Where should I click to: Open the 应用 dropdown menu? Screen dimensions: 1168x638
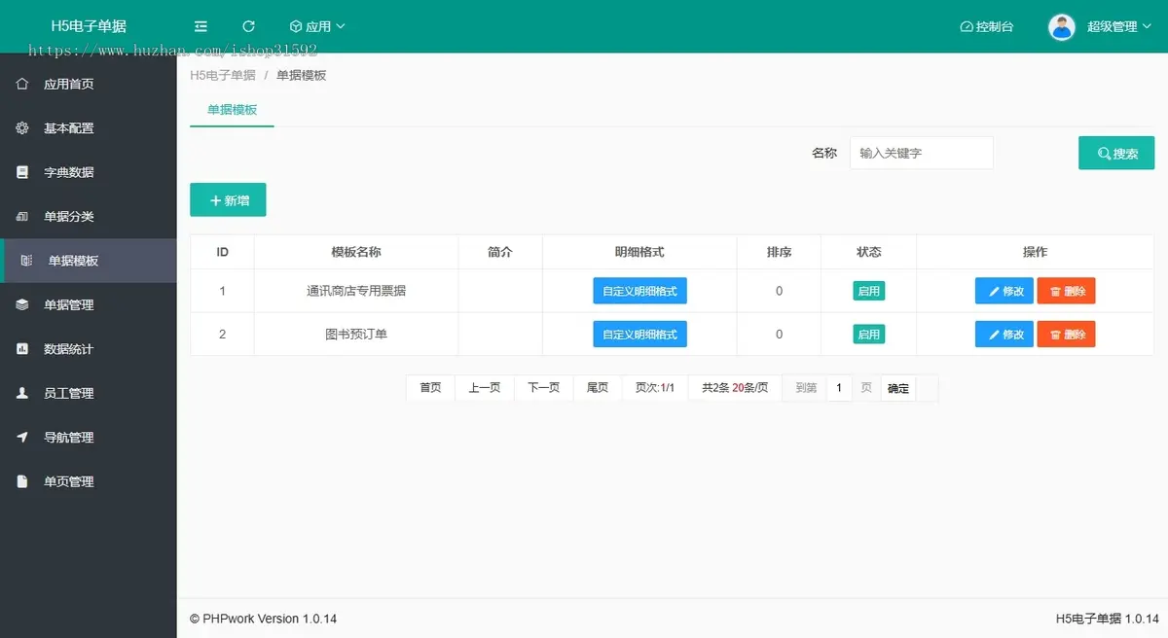pos(317,26)
